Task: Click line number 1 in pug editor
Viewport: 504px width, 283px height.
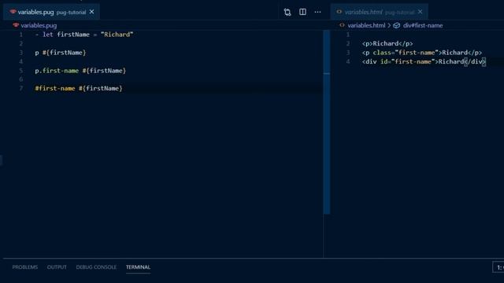Action: (x=21, y=35)
